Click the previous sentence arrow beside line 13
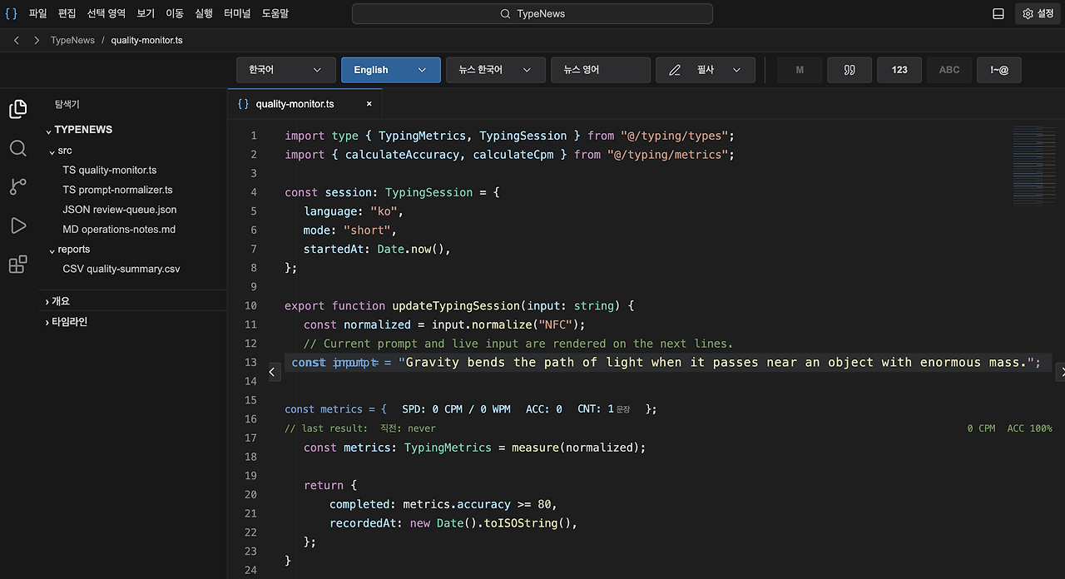Screen dimensions: 1065x579 274,373
